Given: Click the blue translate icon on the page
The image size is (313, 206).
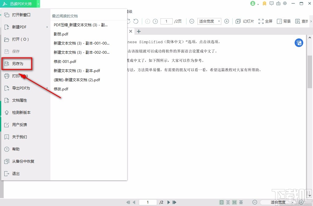Looking at the screenshot, I should coord(299,43).
